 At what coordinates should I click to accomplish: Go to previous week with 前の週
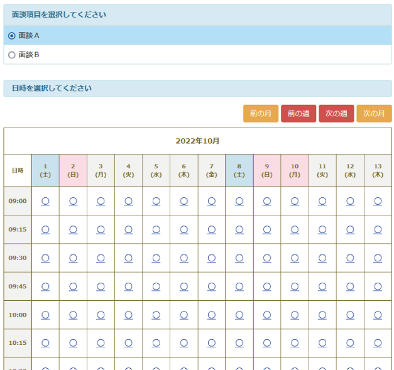(x=298, y=114)
